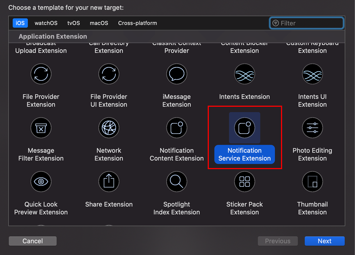355x255 pixels.
Task: Choose the Sticker Pack Extension grid icon
Action: coord(244,182)
